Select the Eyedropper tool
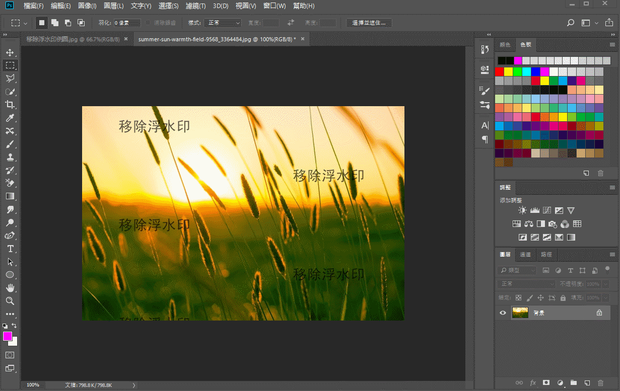This screenshot has width=620, height=391. pyautogui.click(x=10, y=118)
